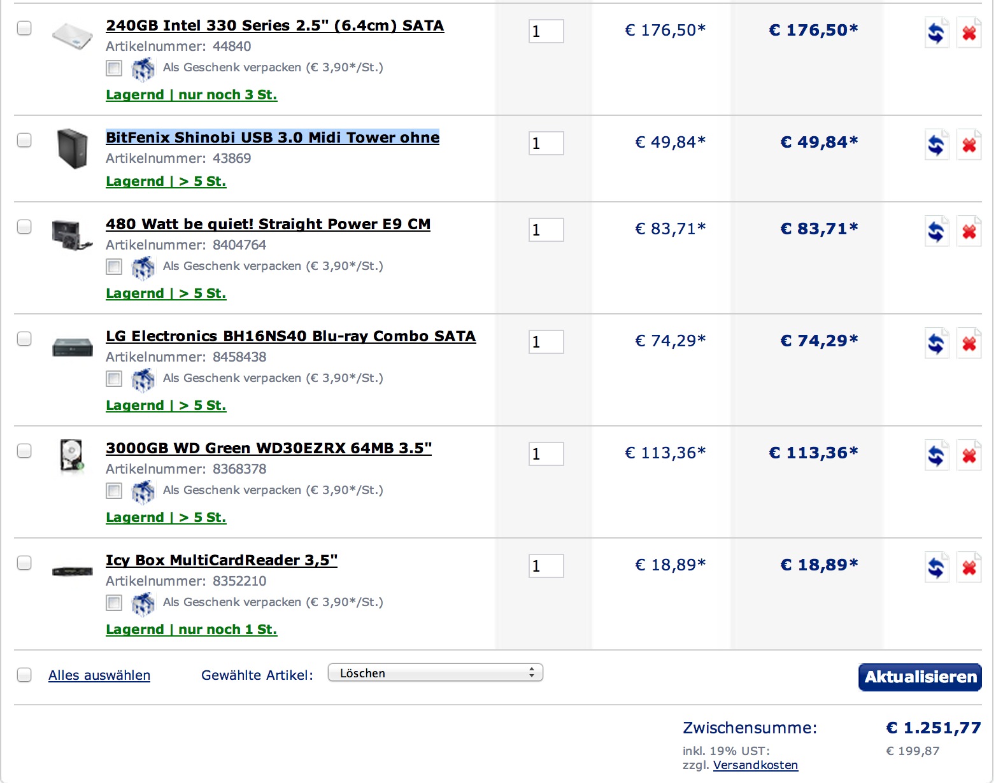
Task: Refresh the 3000GB WD Green row
Action: click(937, 455)
